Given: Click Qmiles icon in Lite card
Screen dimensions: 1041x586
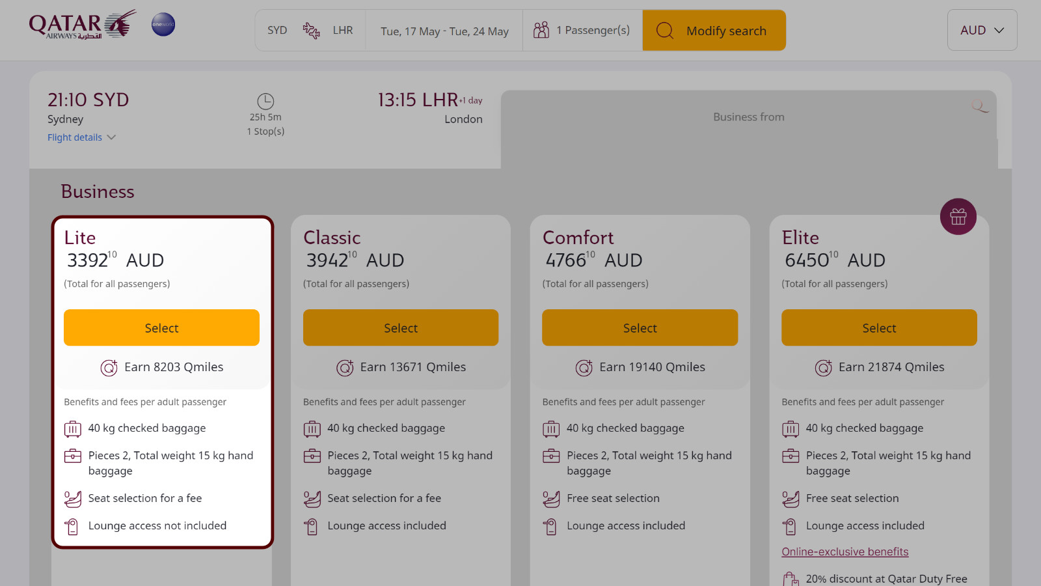Looking at the screenshot, I should (x=109, y=368).
